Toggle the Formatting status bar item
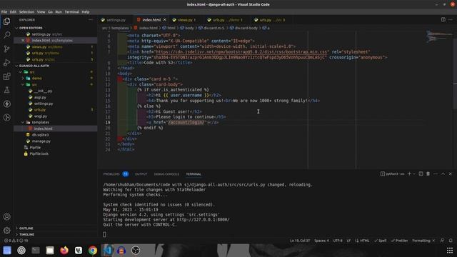This screenshot has height=257, width=457. click(423, 241)
